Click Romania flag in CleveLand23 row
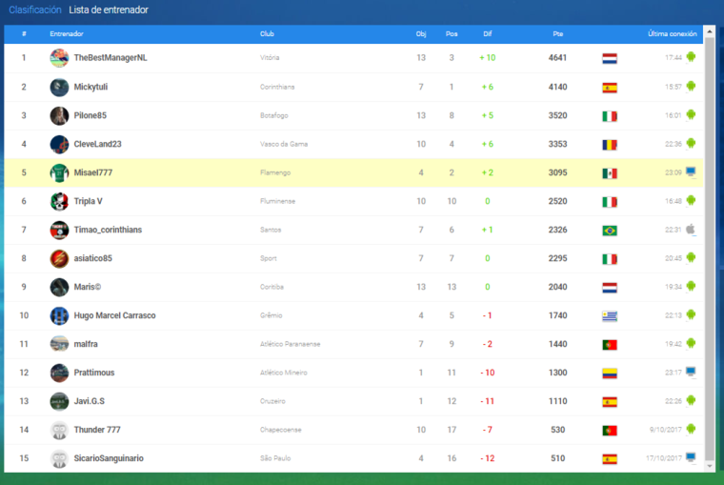 click(610, 145)
